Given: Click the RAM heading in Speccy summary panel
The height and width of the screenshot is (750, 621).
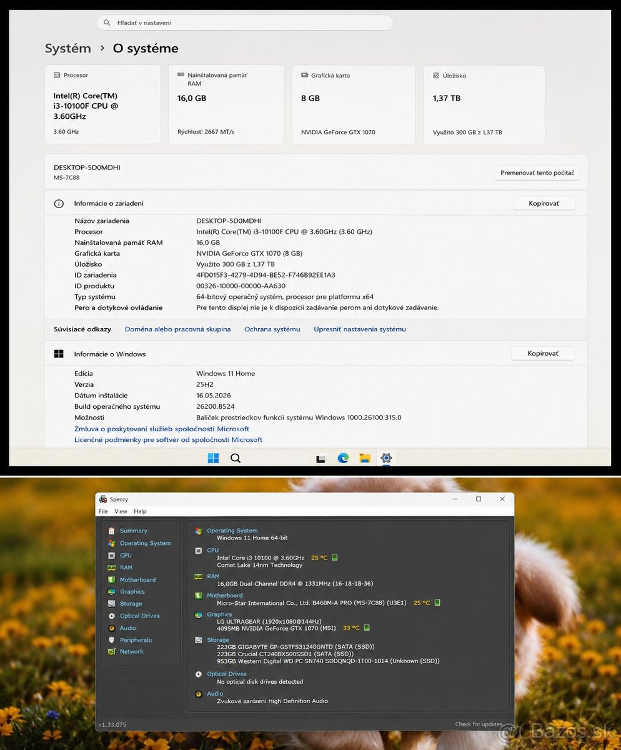Looking at the screenshot, I should (213, 576).
